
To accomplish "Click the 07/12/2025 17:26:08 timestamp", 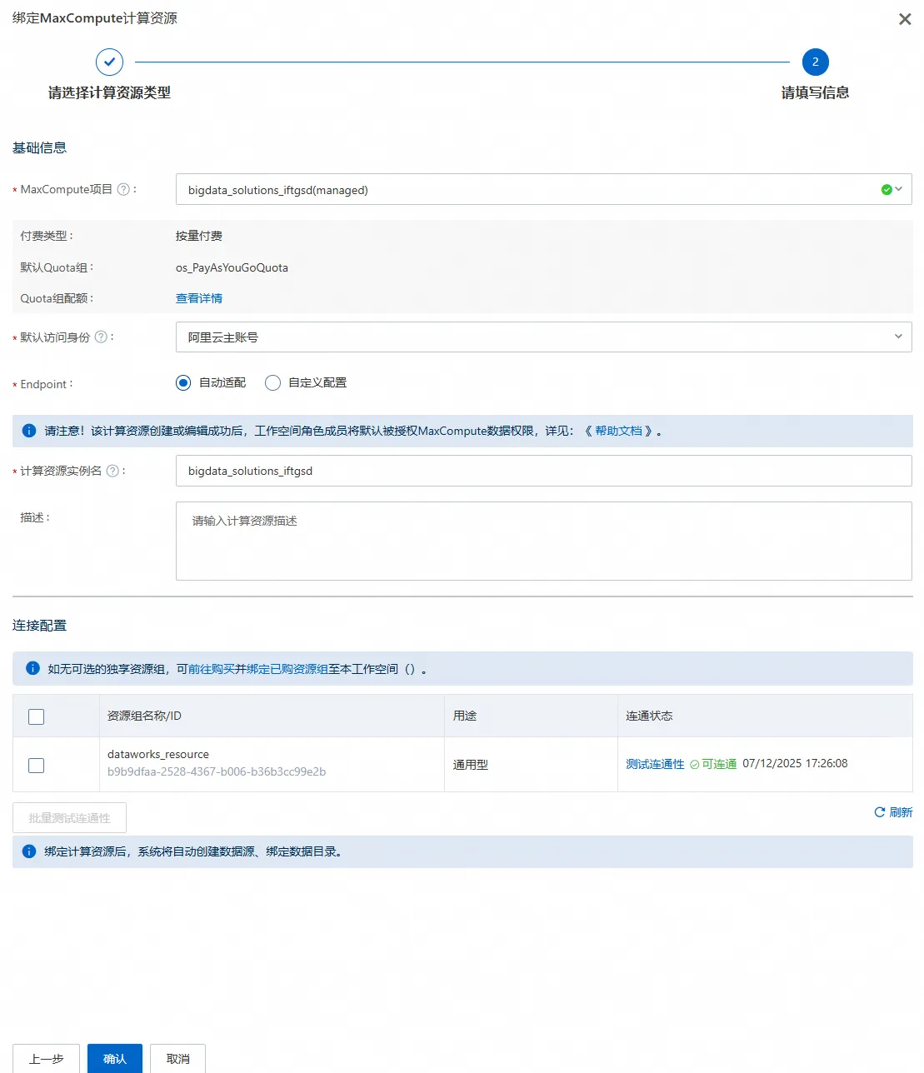I will 795,763.
